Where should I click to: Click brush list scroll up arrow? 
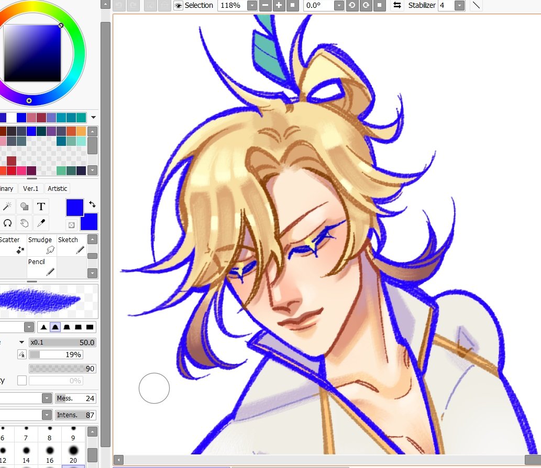(92, 239)
